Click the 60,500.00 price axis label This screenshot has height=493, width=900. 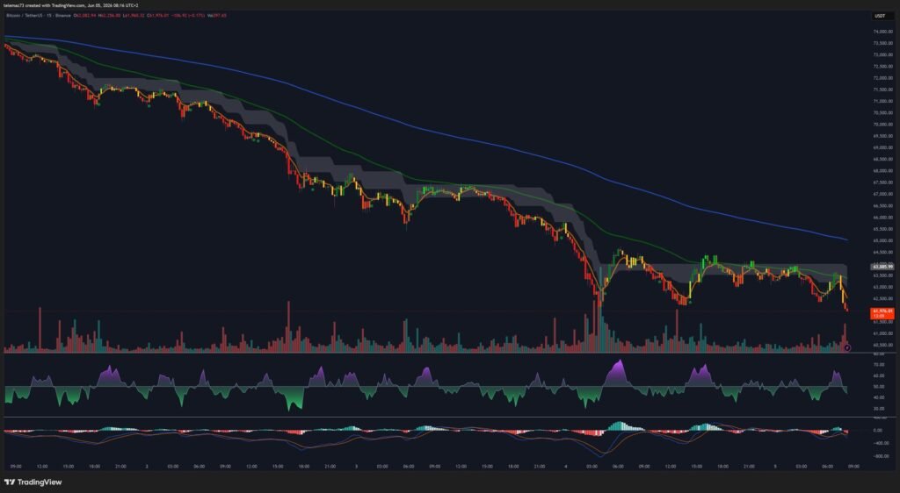click(x=882, y=345)
